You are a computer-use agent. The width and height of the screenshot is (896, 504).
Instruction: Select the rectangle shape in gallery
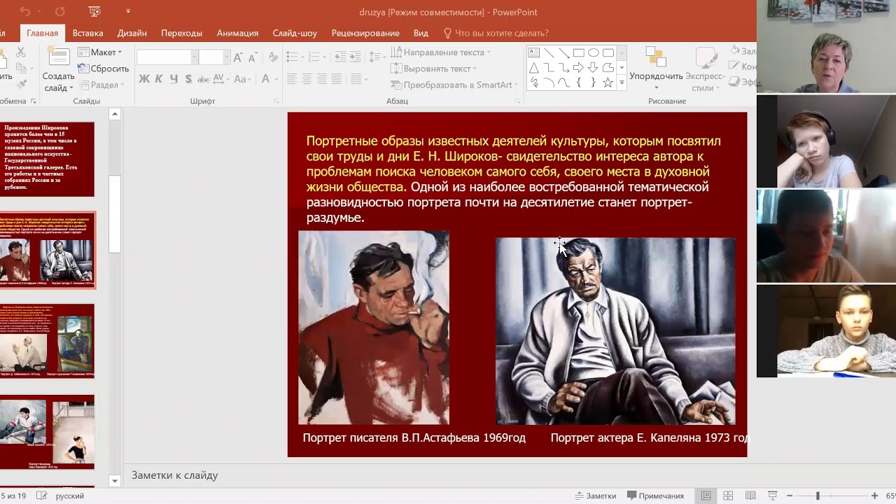[578, 52]
